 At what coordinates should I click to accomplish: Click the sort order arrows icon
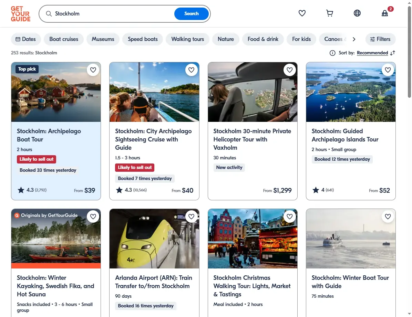coord(393,53)
